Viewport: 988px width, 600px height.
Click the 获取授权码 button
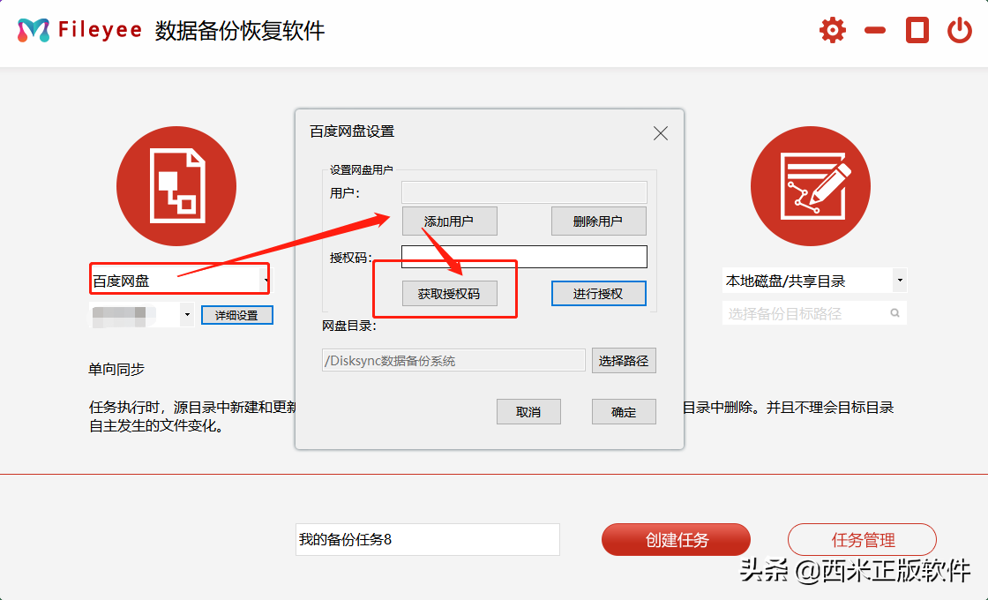[449, 294]
